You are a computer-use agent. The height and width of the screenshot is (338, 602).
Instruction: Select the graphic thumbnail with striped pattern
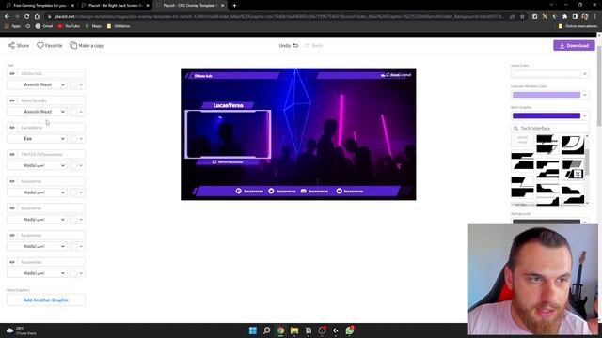point(573,169)
